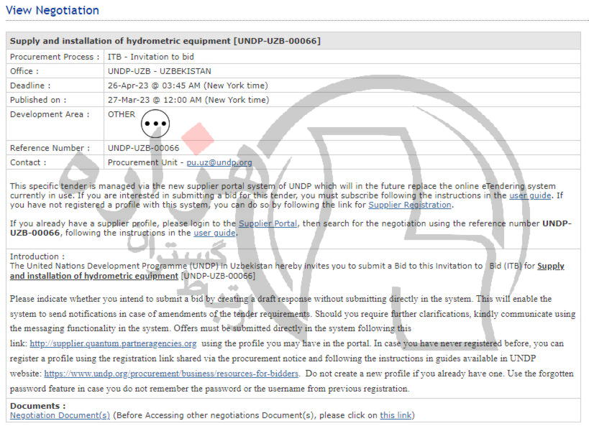Screen dimensions: 589x426
Task: Visit the supplier.quantum.partneragencies.org URL
Action: (113, 343)
